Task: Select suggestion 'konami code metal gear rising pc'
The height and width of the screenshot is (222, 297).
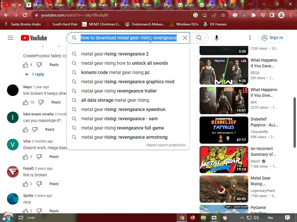Action: [128, 73]
